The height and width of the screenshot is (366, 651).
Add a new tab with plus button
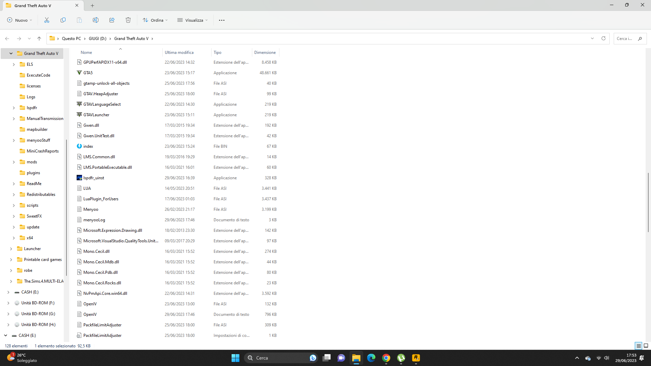click(x=93, y=5)
